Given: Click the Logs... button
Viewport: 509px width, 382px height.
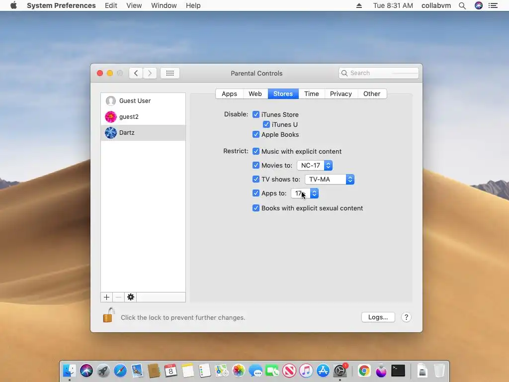Looking at the screenshot, I should click(x=378, y=317).
